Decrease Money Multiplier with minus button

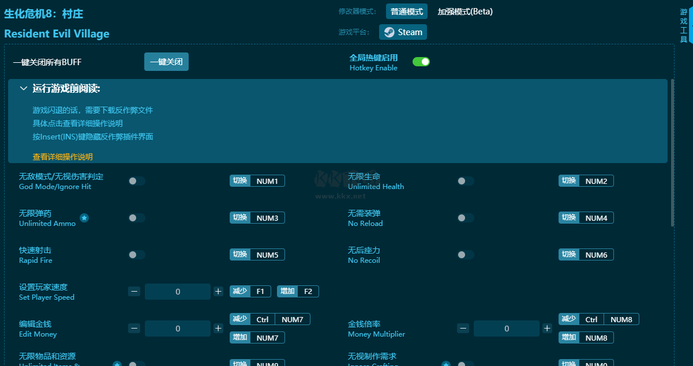pyautogui.click(x=463, y=329)
